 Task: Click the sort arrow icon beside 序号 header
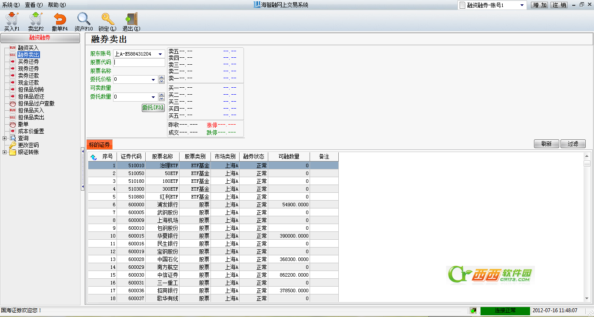pos(93,157)
